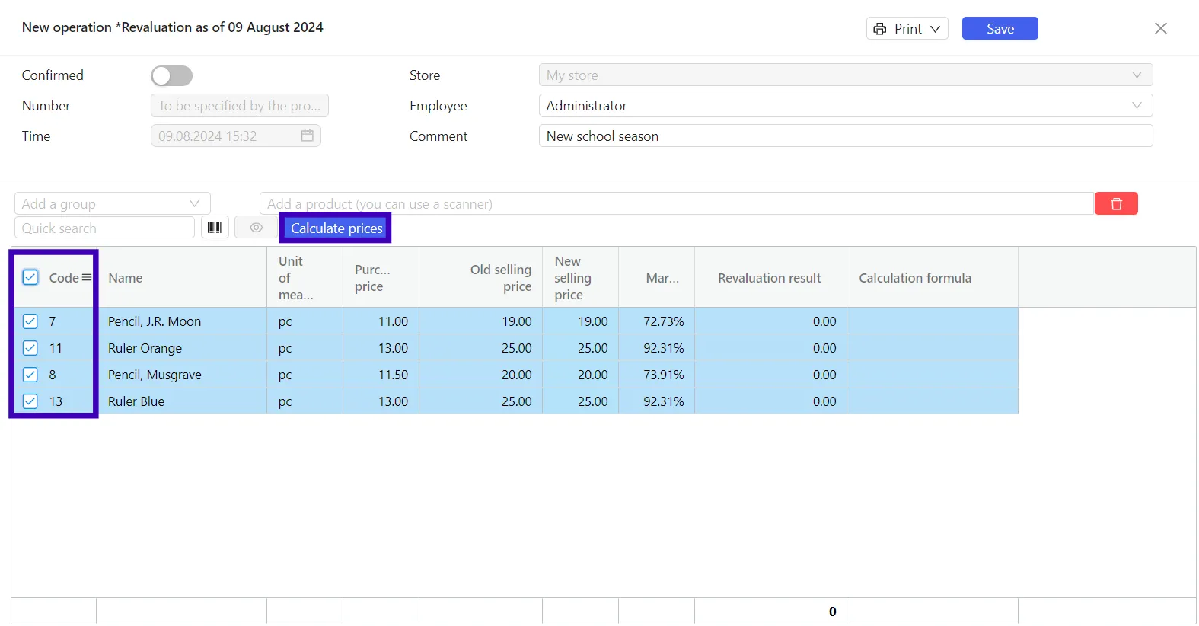Click purchase price 11.00 cell
Viewport: 1199px width, 626px height.
tap(381, 321)
